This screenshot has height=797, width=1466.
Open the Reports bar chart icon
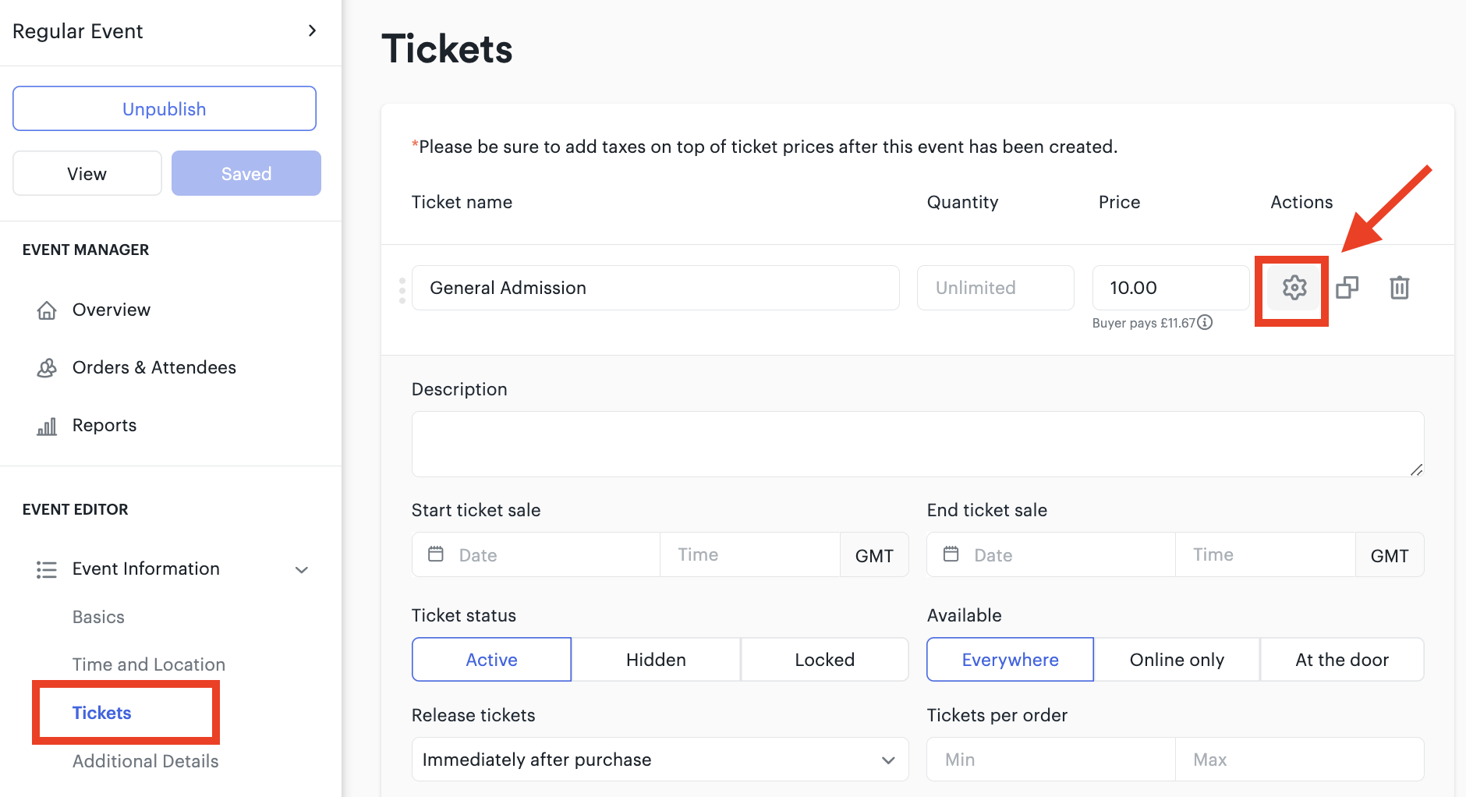[47, 426]
